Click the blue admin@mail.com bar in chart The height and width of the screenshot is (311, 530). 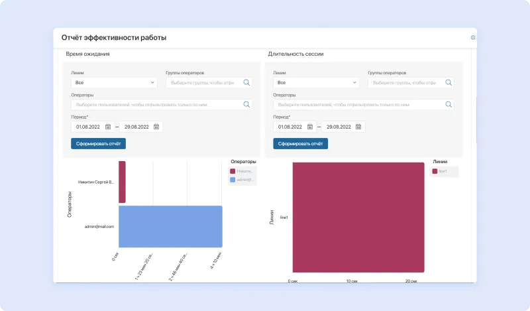pyautogui.click(x=170, y=226)
